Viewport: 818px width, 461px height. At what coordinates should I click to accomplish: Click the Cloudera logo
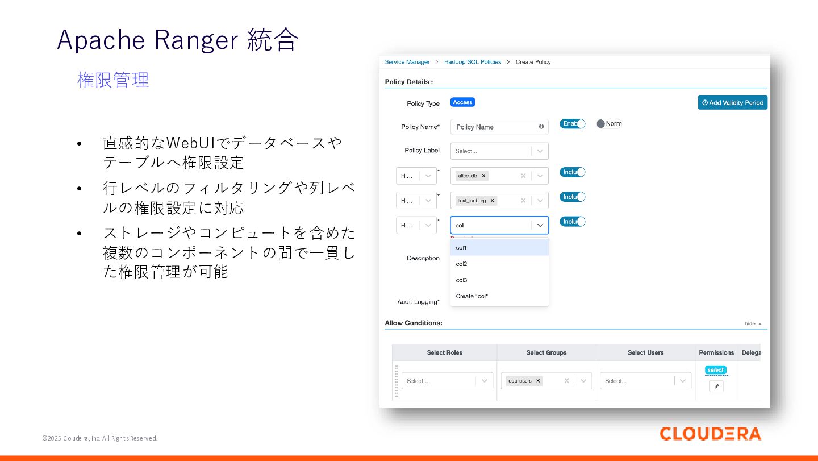click(x=710, y=434)
